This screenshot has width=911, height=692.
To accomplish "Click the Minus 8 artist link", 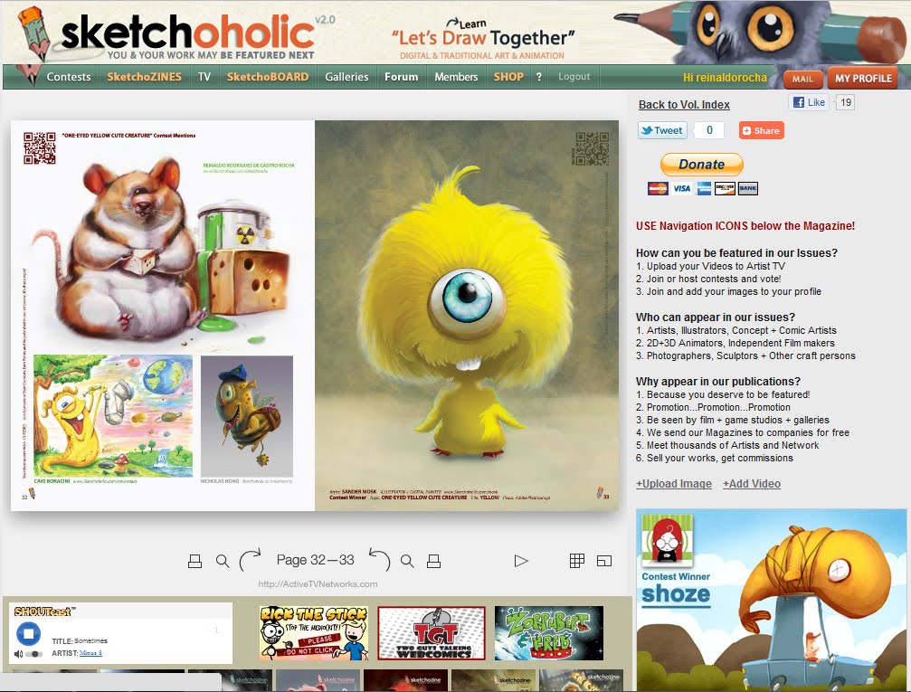I will 90,653.
